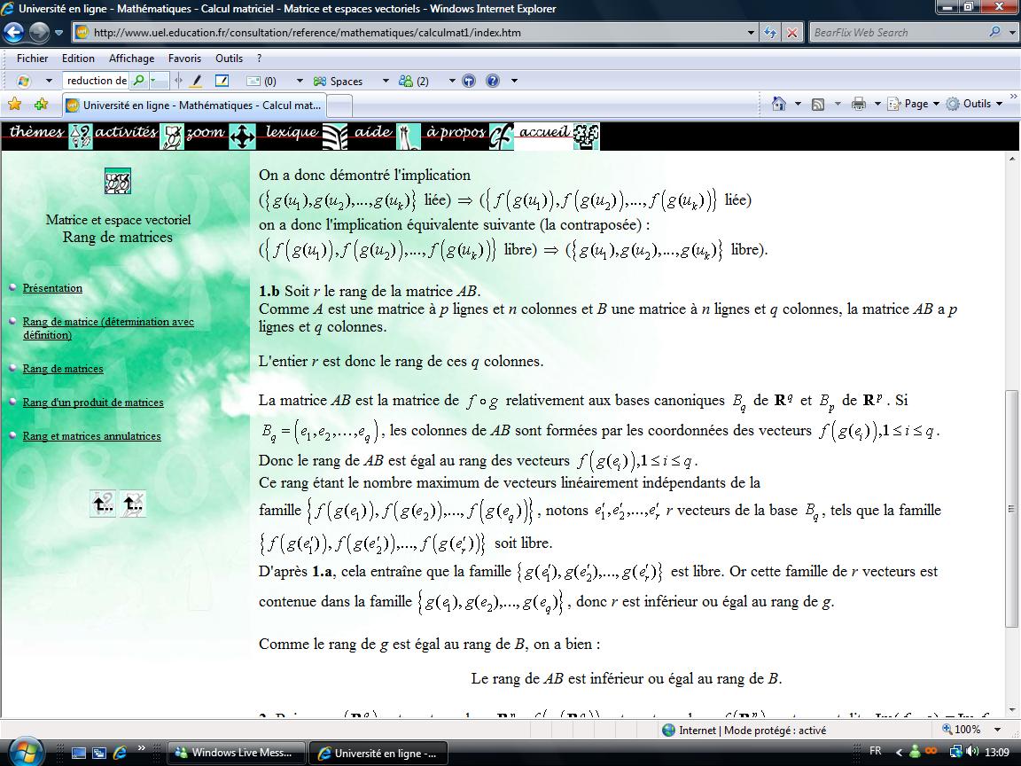
Task: Click the Windows Live toolbar logo icon
Action: click(23, 81)
